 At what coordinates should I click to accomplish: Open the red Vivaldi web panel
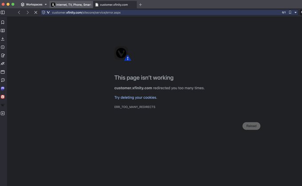[x=3, y=97]
